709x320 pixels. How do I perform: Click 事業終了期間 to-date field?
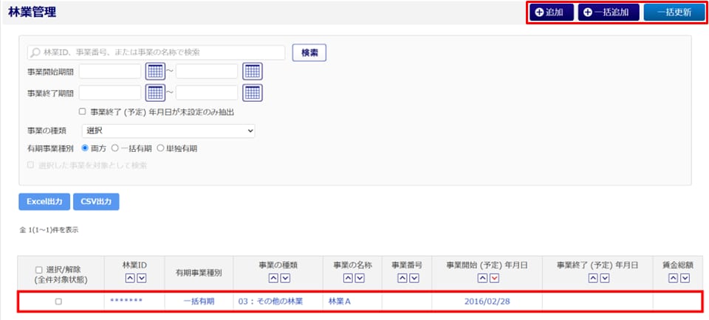pyautogui.click(x=207, y=92)
